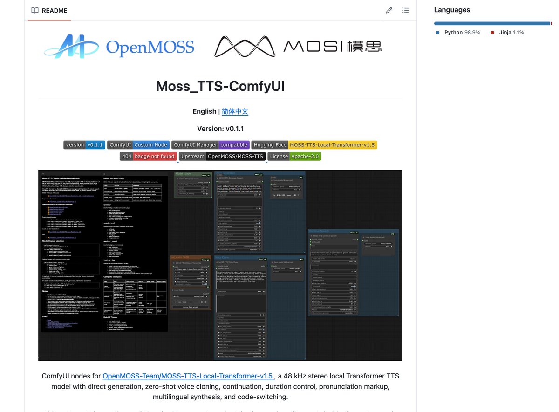The image size is (559, 412).
Task: Open the README outline list icon
Action: tap(405, 10)
